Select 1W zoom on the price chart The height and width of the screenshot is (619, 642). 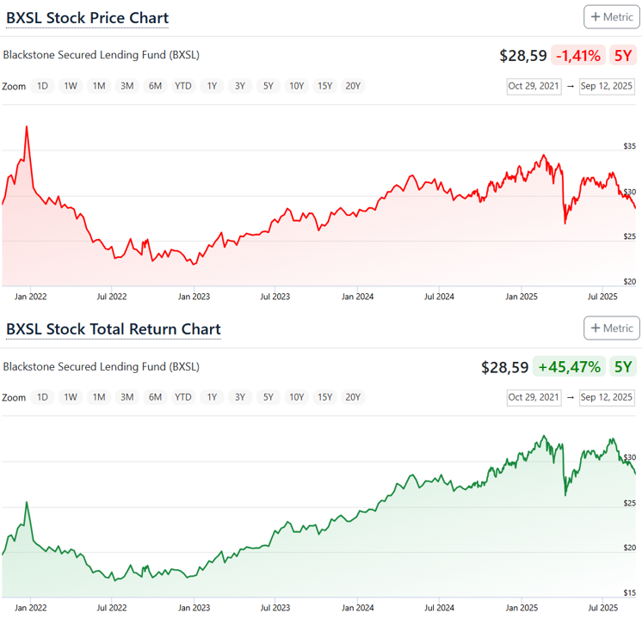[71, 86]
